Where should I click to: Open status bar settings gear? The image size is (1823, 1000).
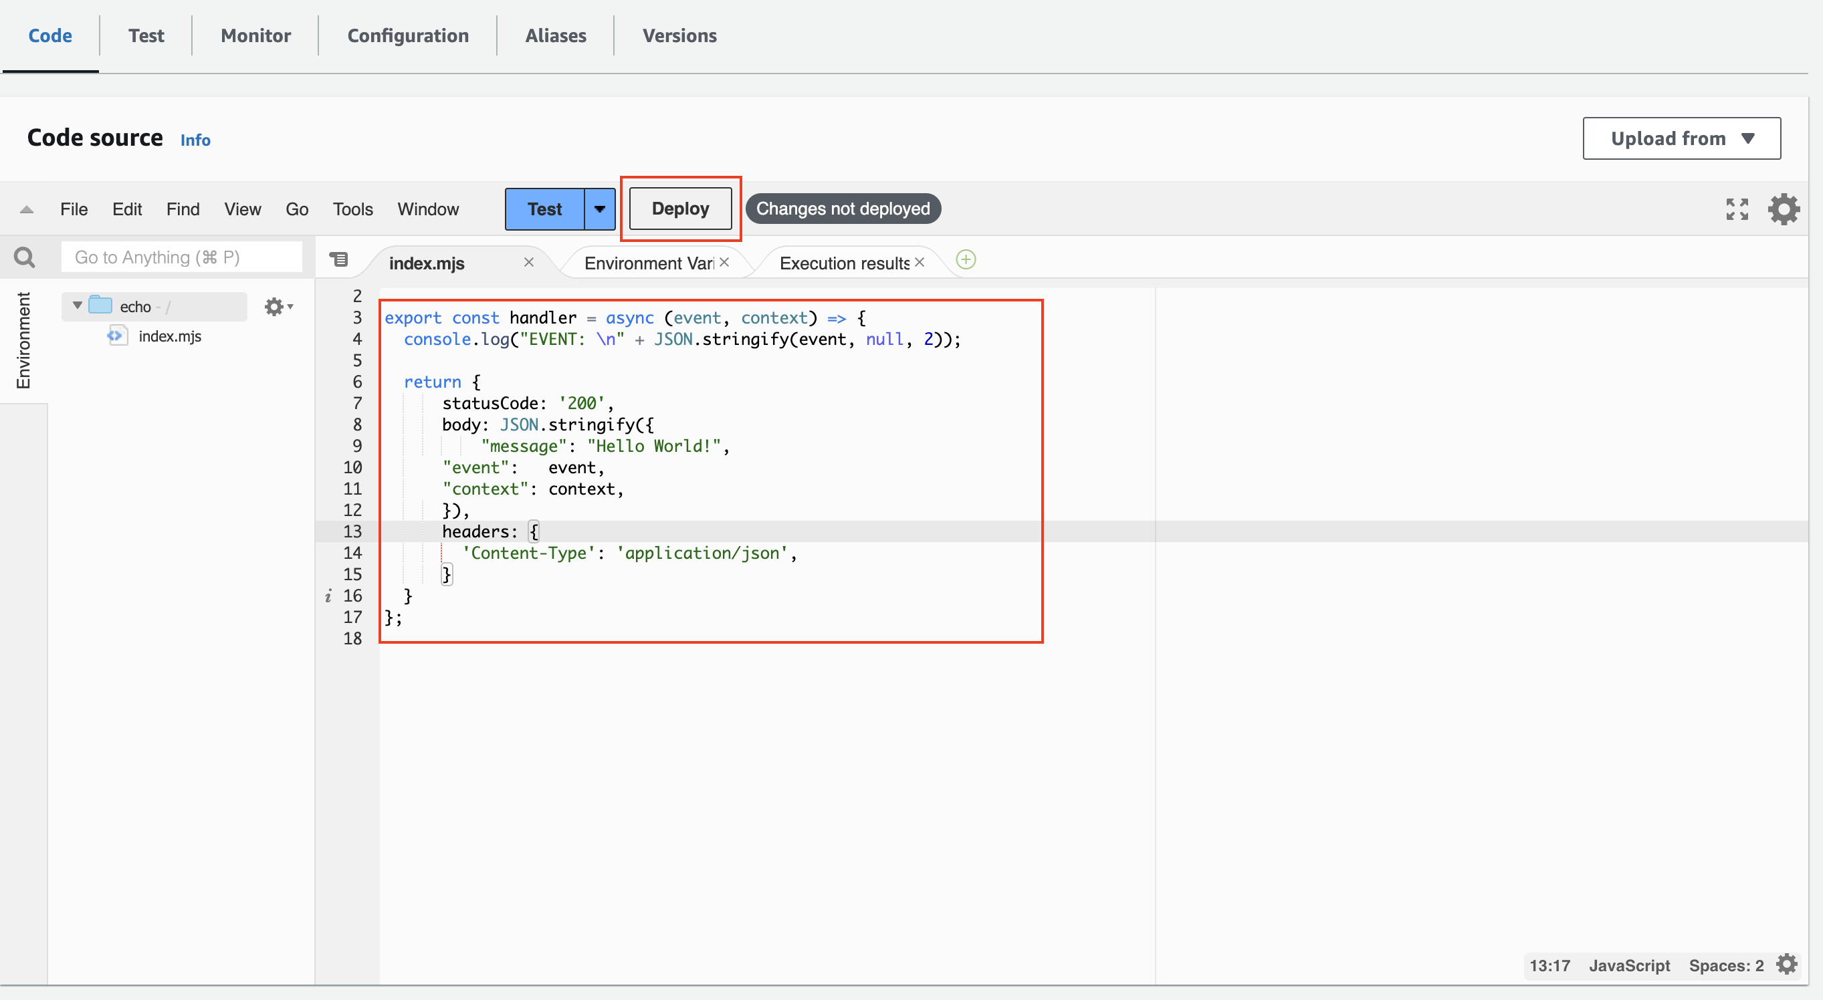pos(1787,965)
